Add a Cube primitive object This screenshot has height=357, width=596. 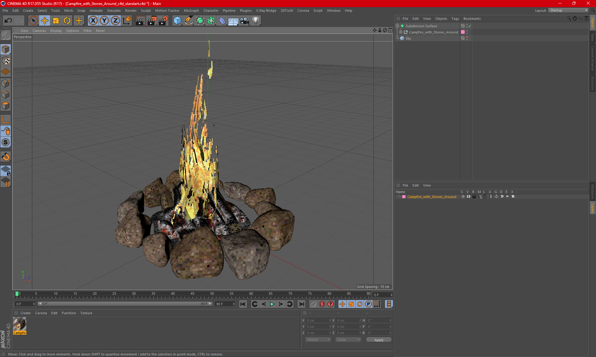pyautogui.click(x=177, y=20)
